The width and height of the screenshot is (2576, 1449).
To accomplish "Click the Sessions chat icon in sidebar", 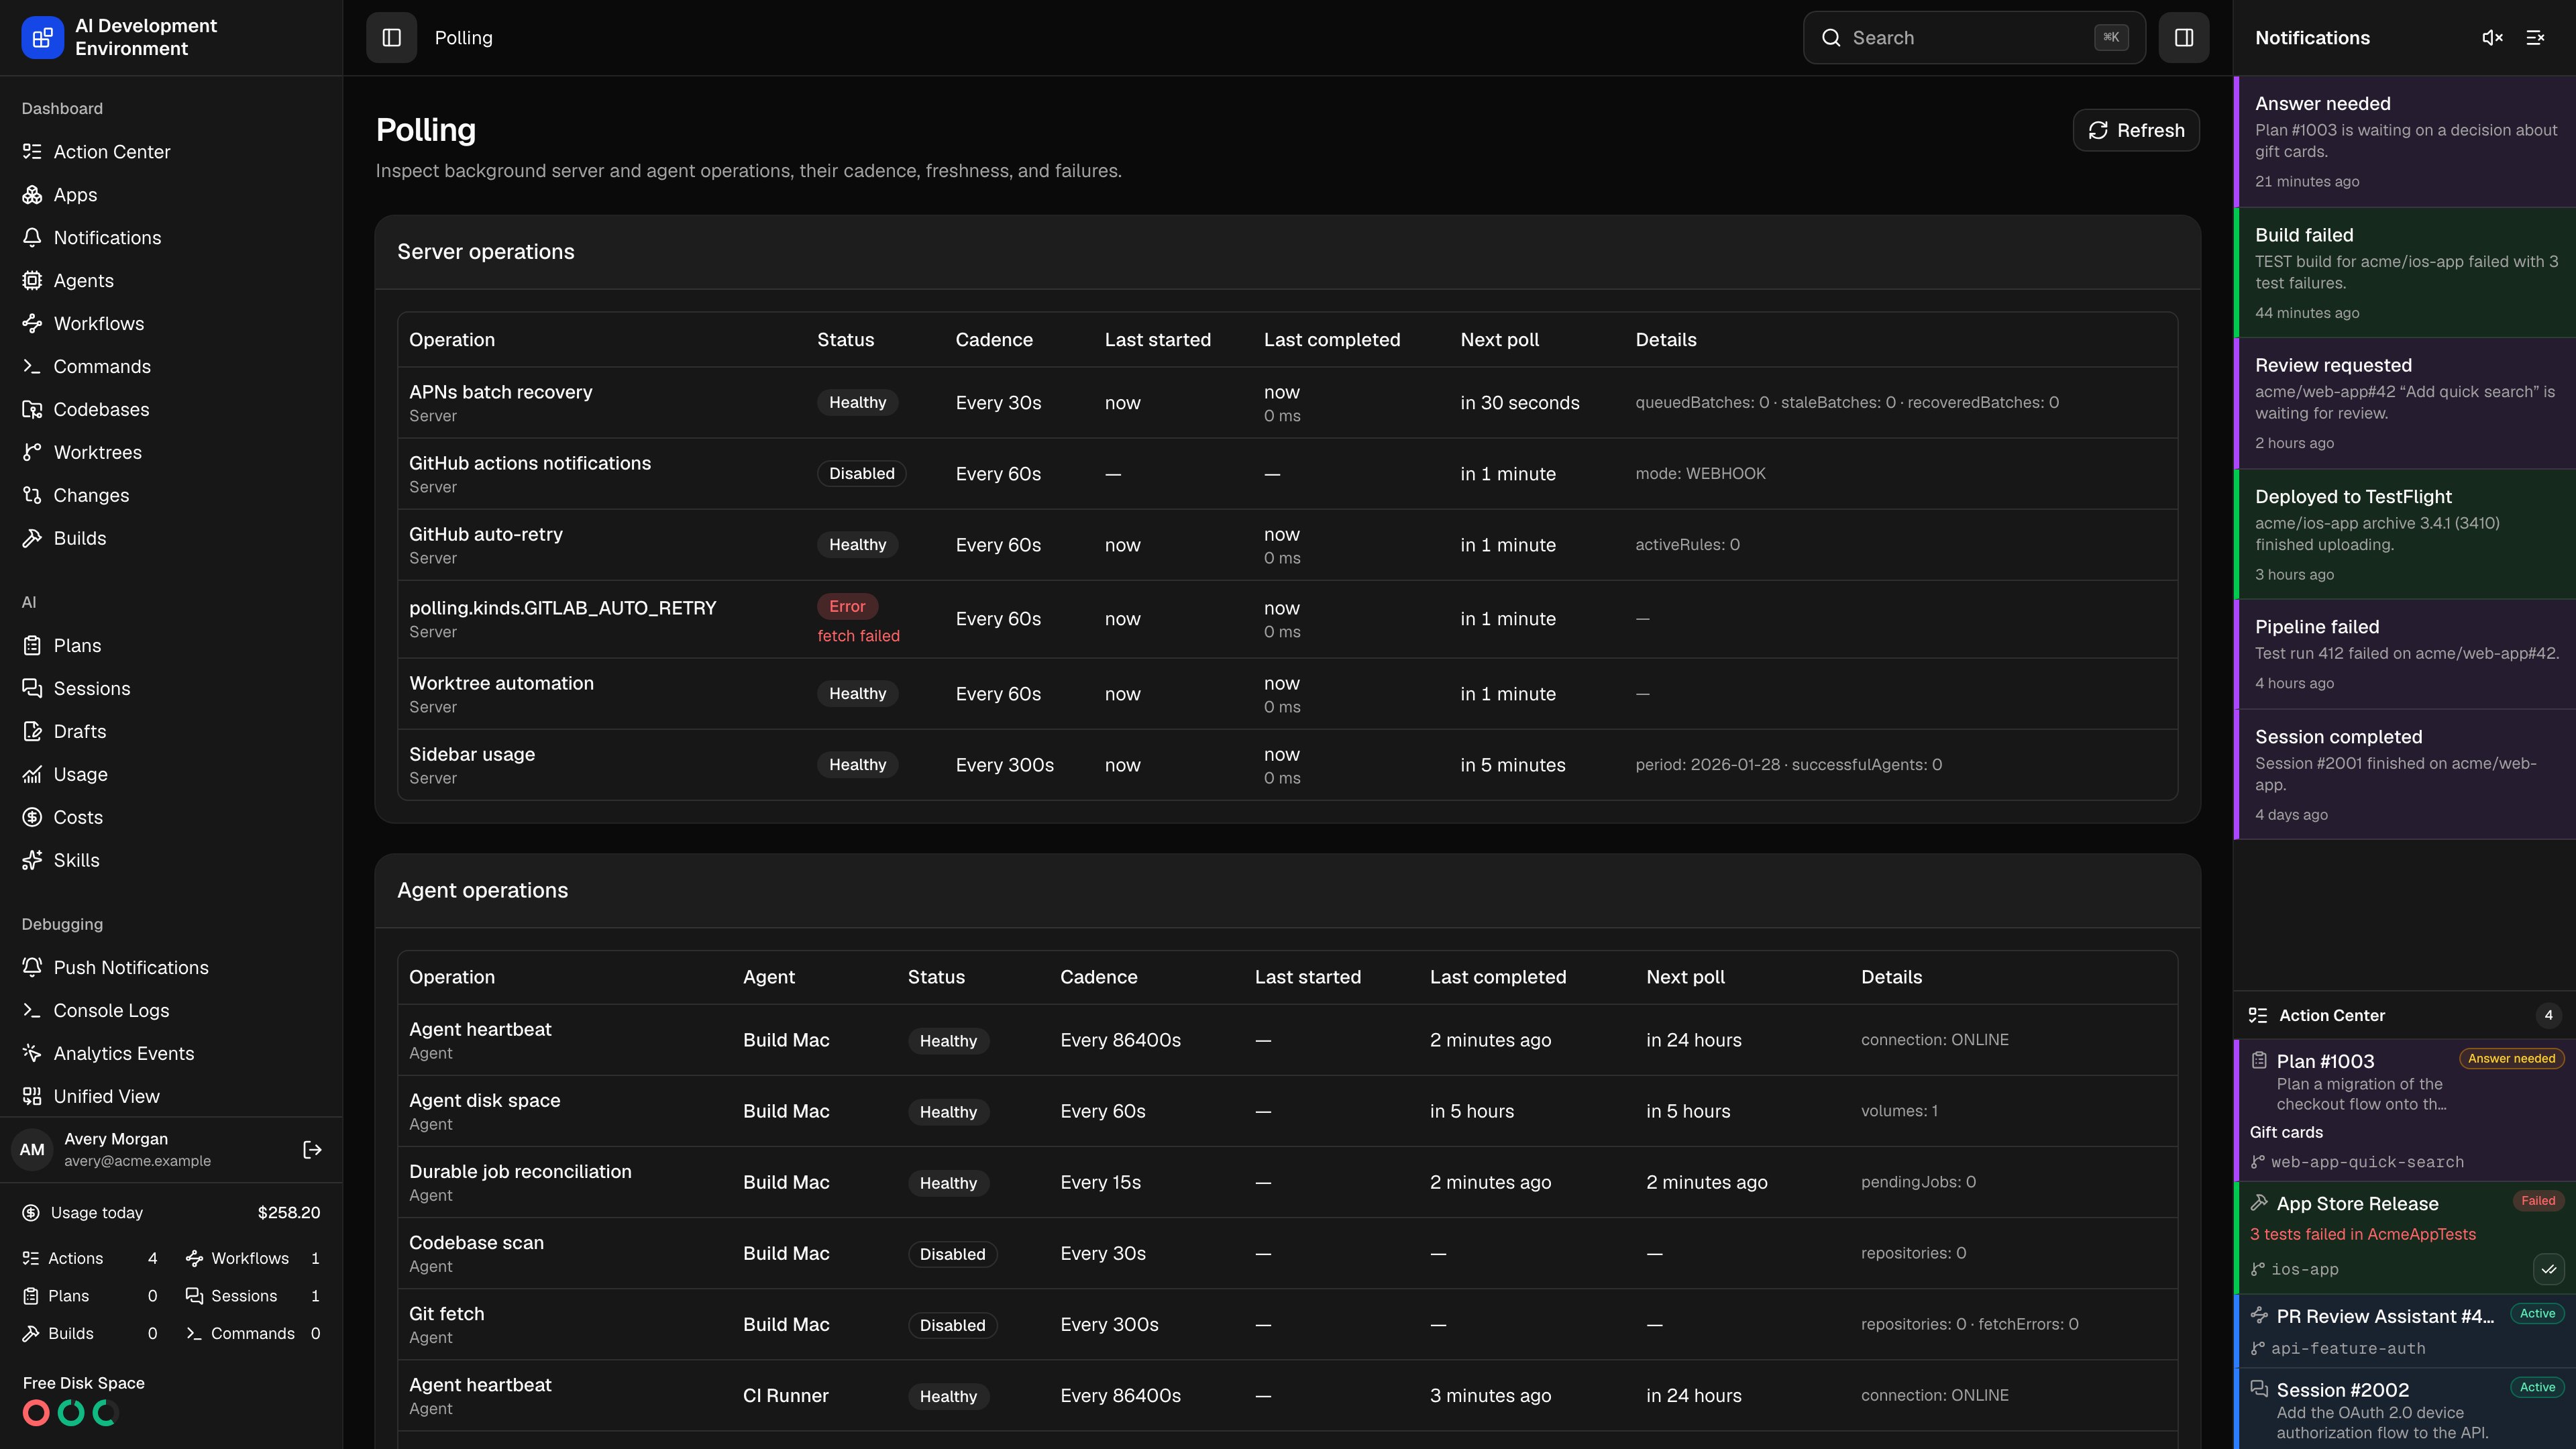I will [x=32, y=688].
